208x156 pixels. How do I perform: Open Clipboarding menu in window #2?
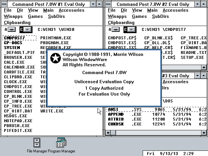click(x=121, y=23)
